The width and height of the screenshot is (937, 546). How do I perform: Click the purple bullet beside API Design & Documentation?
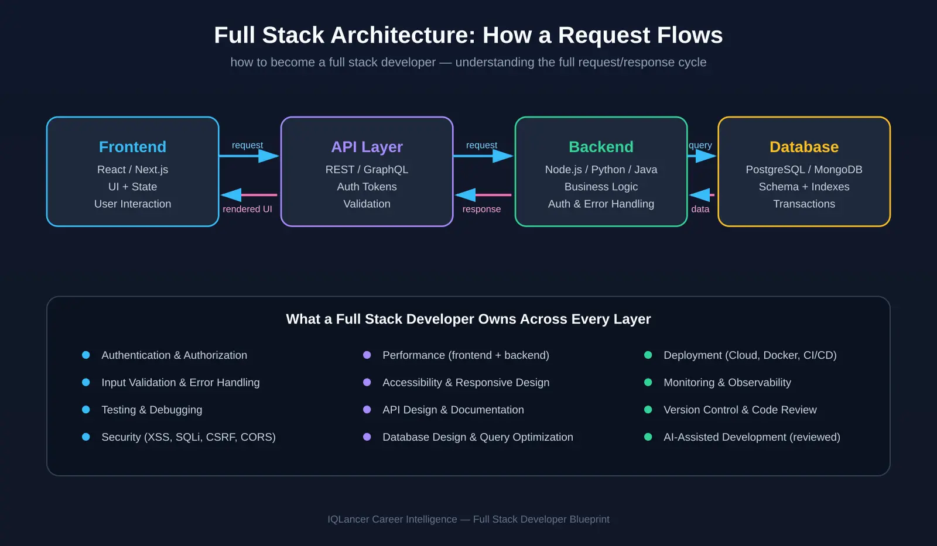(367, 410)
